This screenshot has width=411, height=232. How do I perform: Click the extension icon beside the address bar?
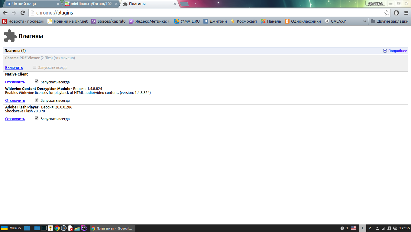pyautogui.click(x=396, y=13)
